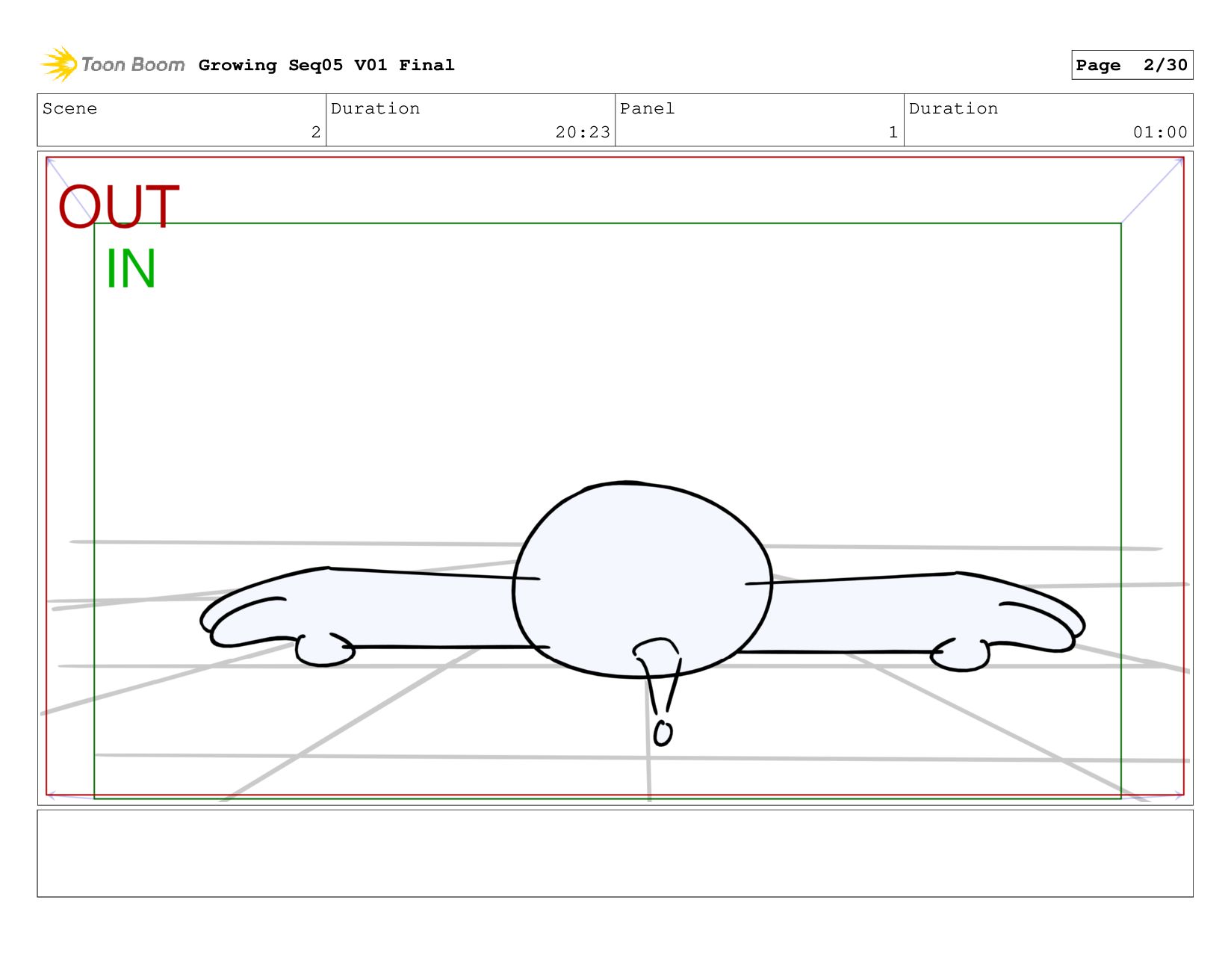Click the empty notes box below the panel
1231x953 pixels.
(615, 853)
